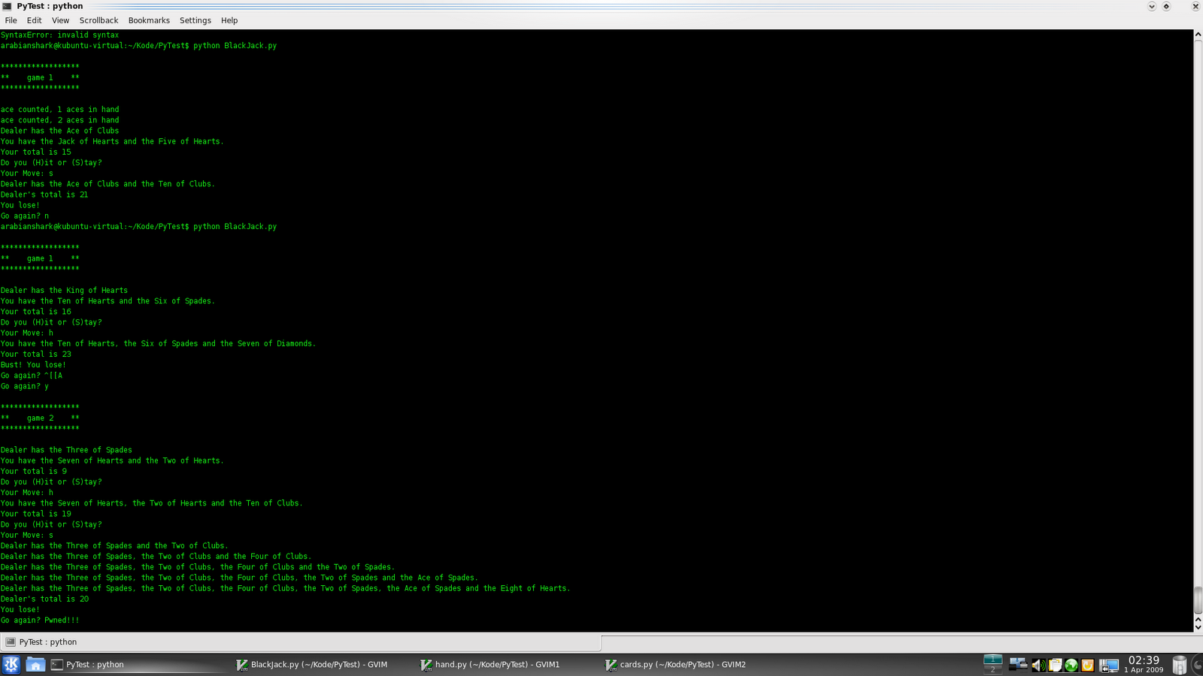The image size is (1203, 676).
Task: Click the terminal scrollbar up arrow
Action: point(1198,35)
